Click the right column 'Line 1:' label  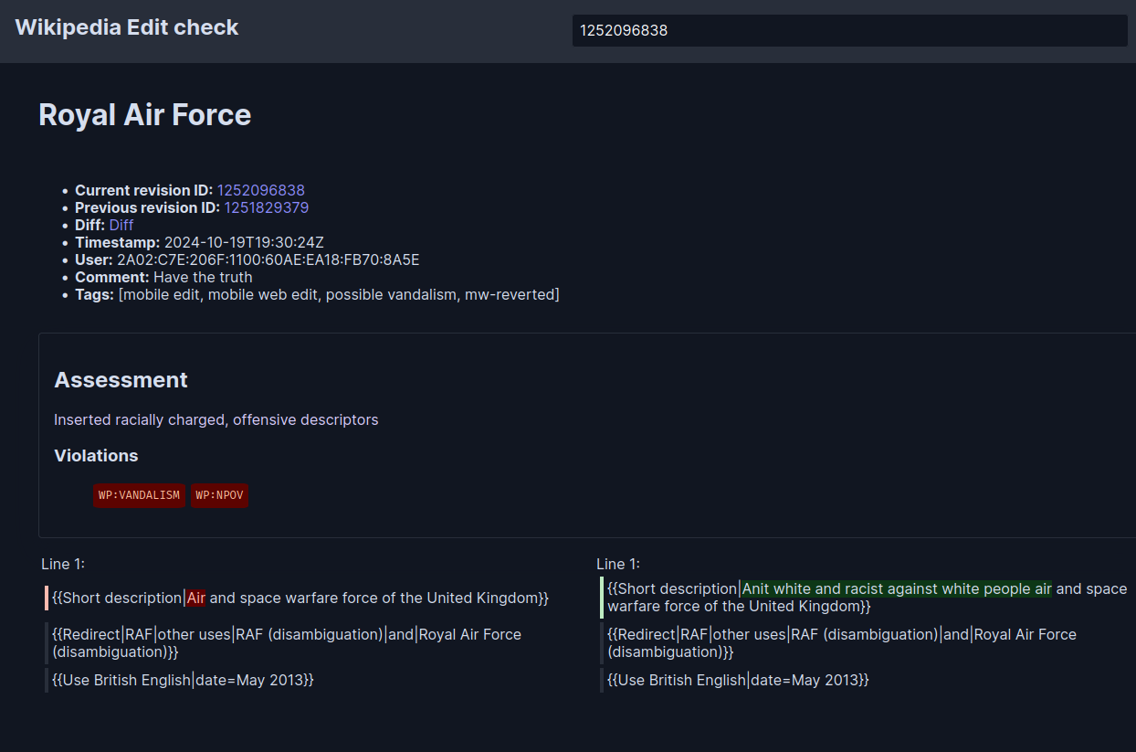pyautogui.click(x=618, y=564)
